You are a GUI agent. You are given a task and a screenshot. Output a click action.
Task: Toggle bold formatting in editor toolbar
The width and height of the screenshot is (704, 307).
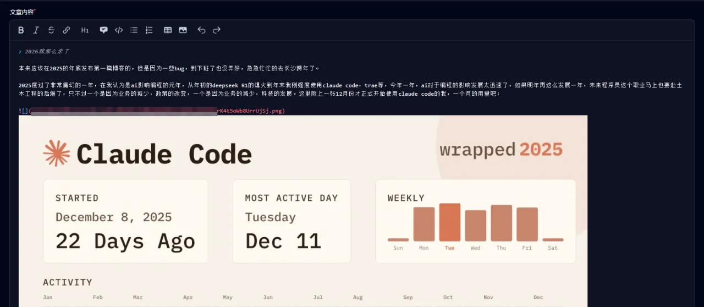tap(21, 30)
